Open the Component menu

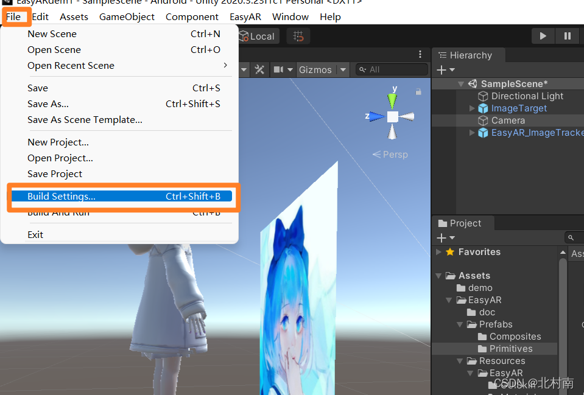pyautogui.click(x=192, y=17)
